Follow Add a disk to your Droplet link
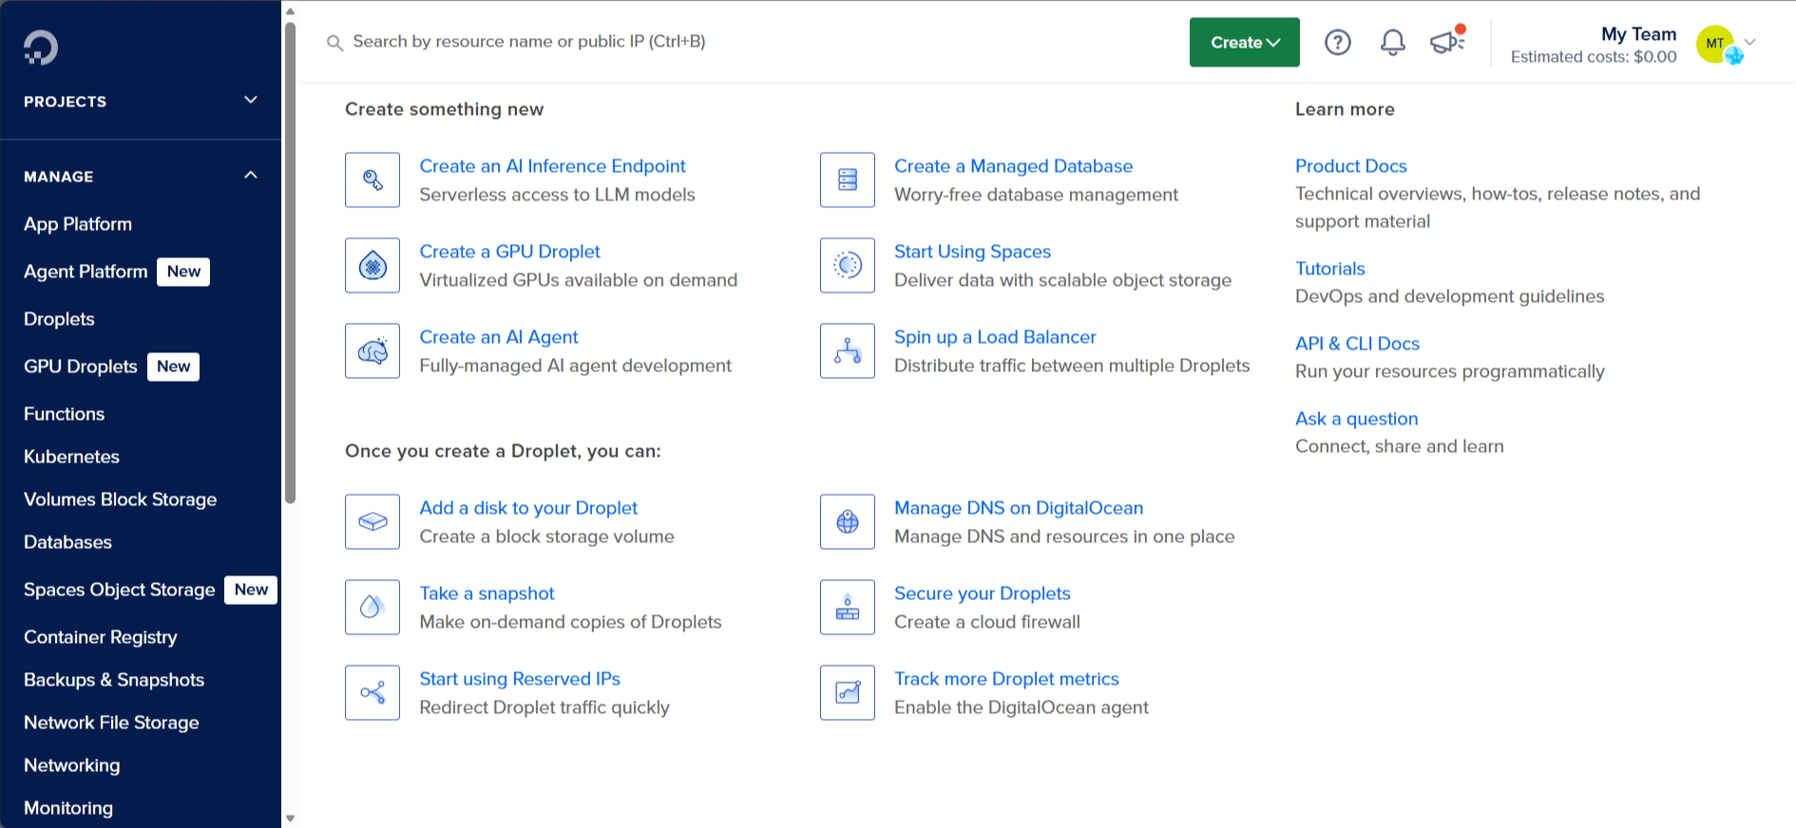The width and height of the screenshot is (1796, 828). pos(528,508)
